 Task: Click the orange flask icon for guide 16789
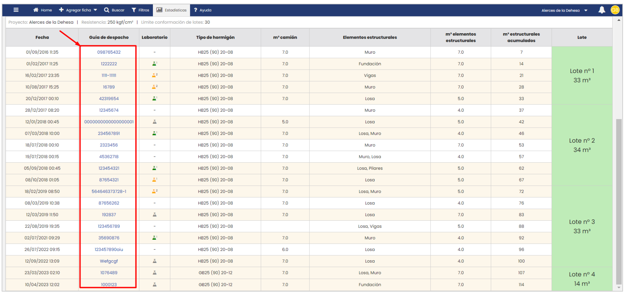(x=154, y=87)
